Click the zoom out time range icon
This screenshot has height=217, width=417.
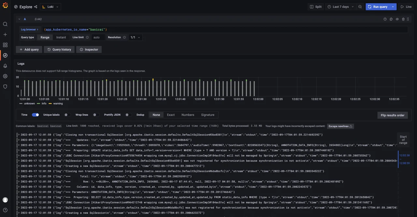360,7
